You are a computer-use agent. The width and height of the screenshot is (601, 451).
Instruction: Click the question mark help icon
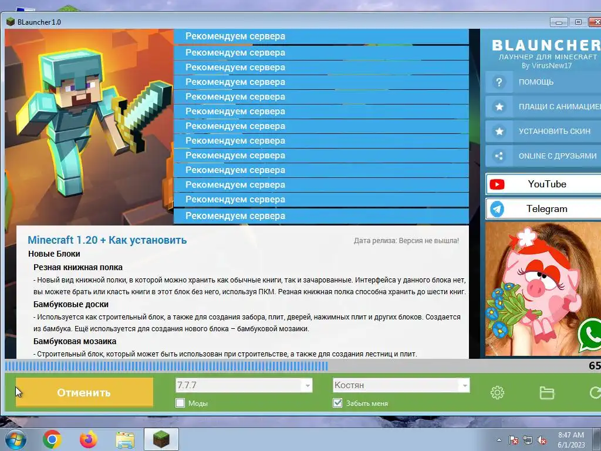(499, 82)
